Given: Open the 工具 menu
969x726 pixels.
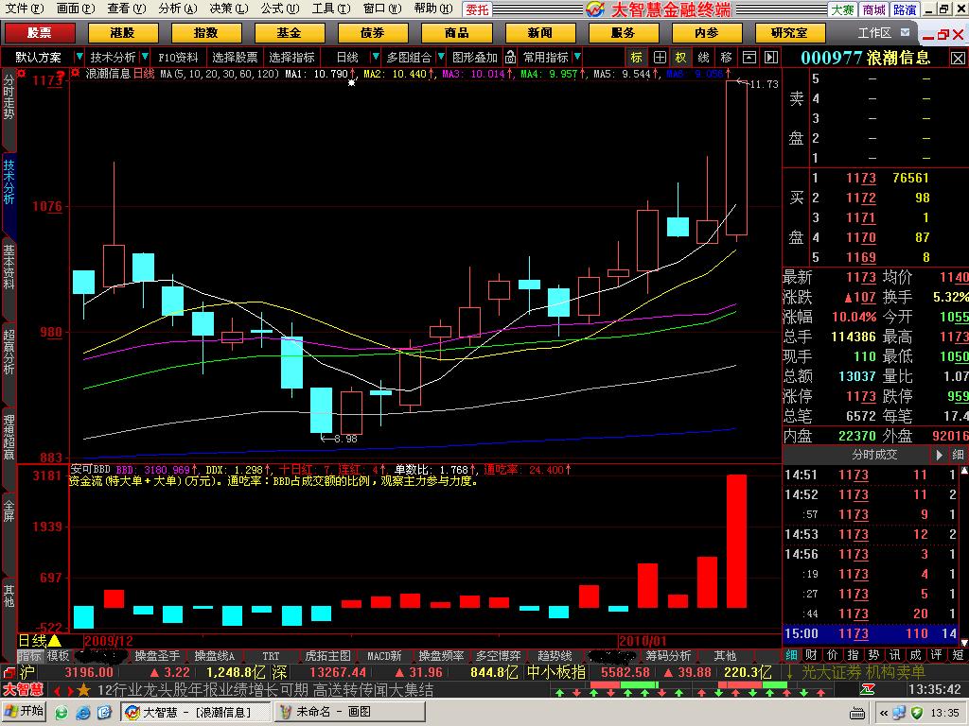Looking at the screenshot, I should (330, 9).
